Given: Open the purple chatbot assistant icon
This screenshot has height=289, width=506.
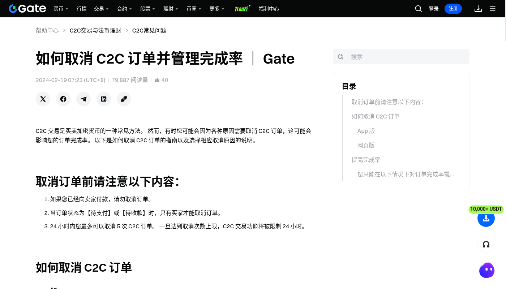Looking at the screenshot, I should [x=486, y=270].
